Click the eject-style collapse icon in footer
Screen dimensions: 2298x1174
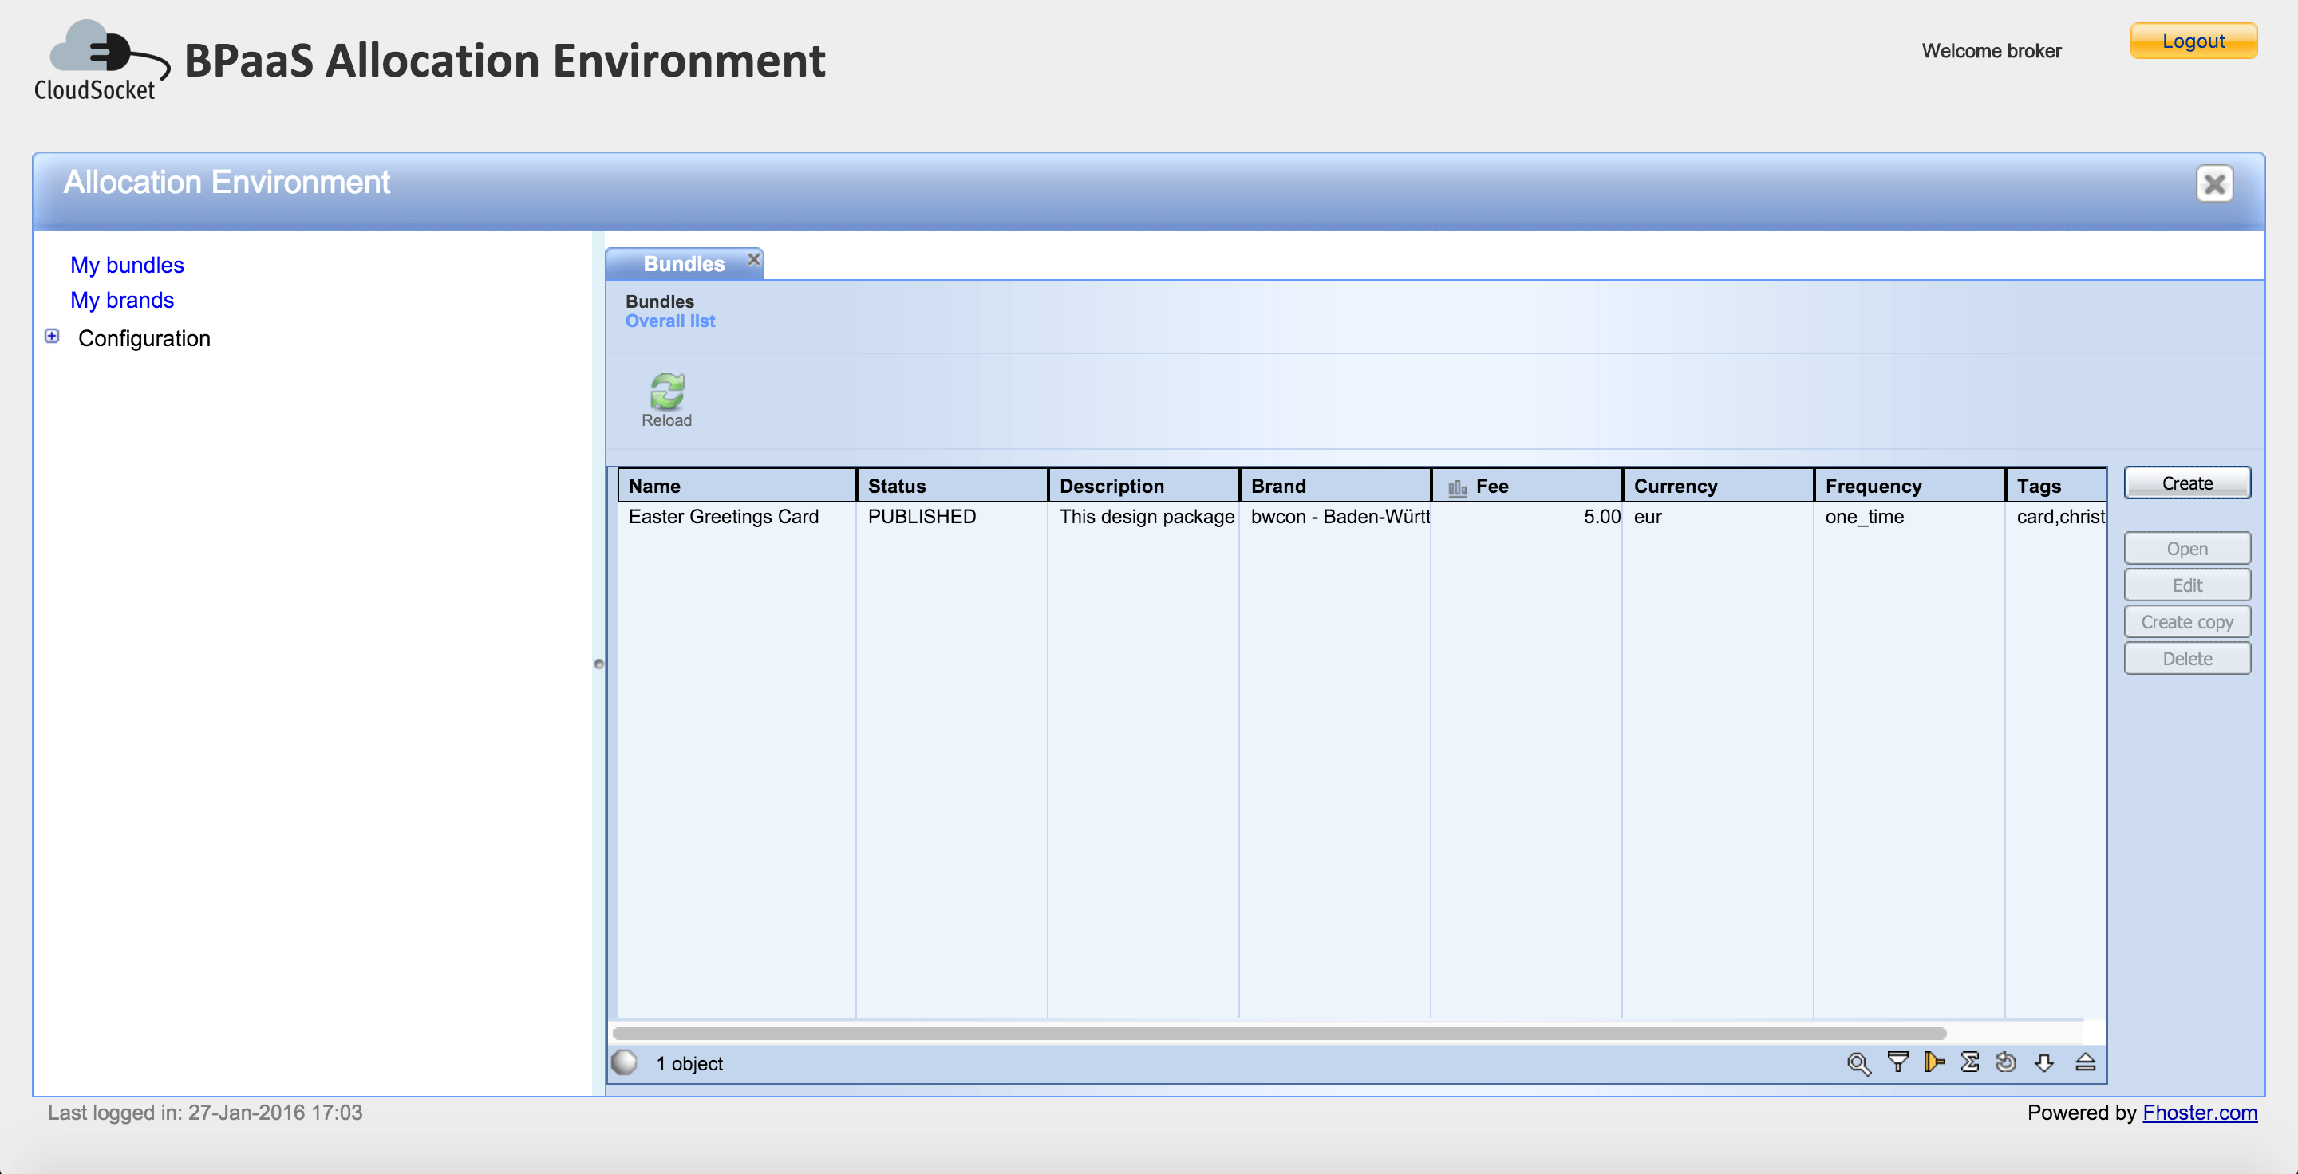point(2085,1062)
